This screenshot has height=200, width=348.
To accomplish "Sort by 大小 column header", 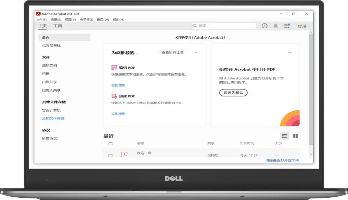I will pyautogui.click(x=278, y=143).
